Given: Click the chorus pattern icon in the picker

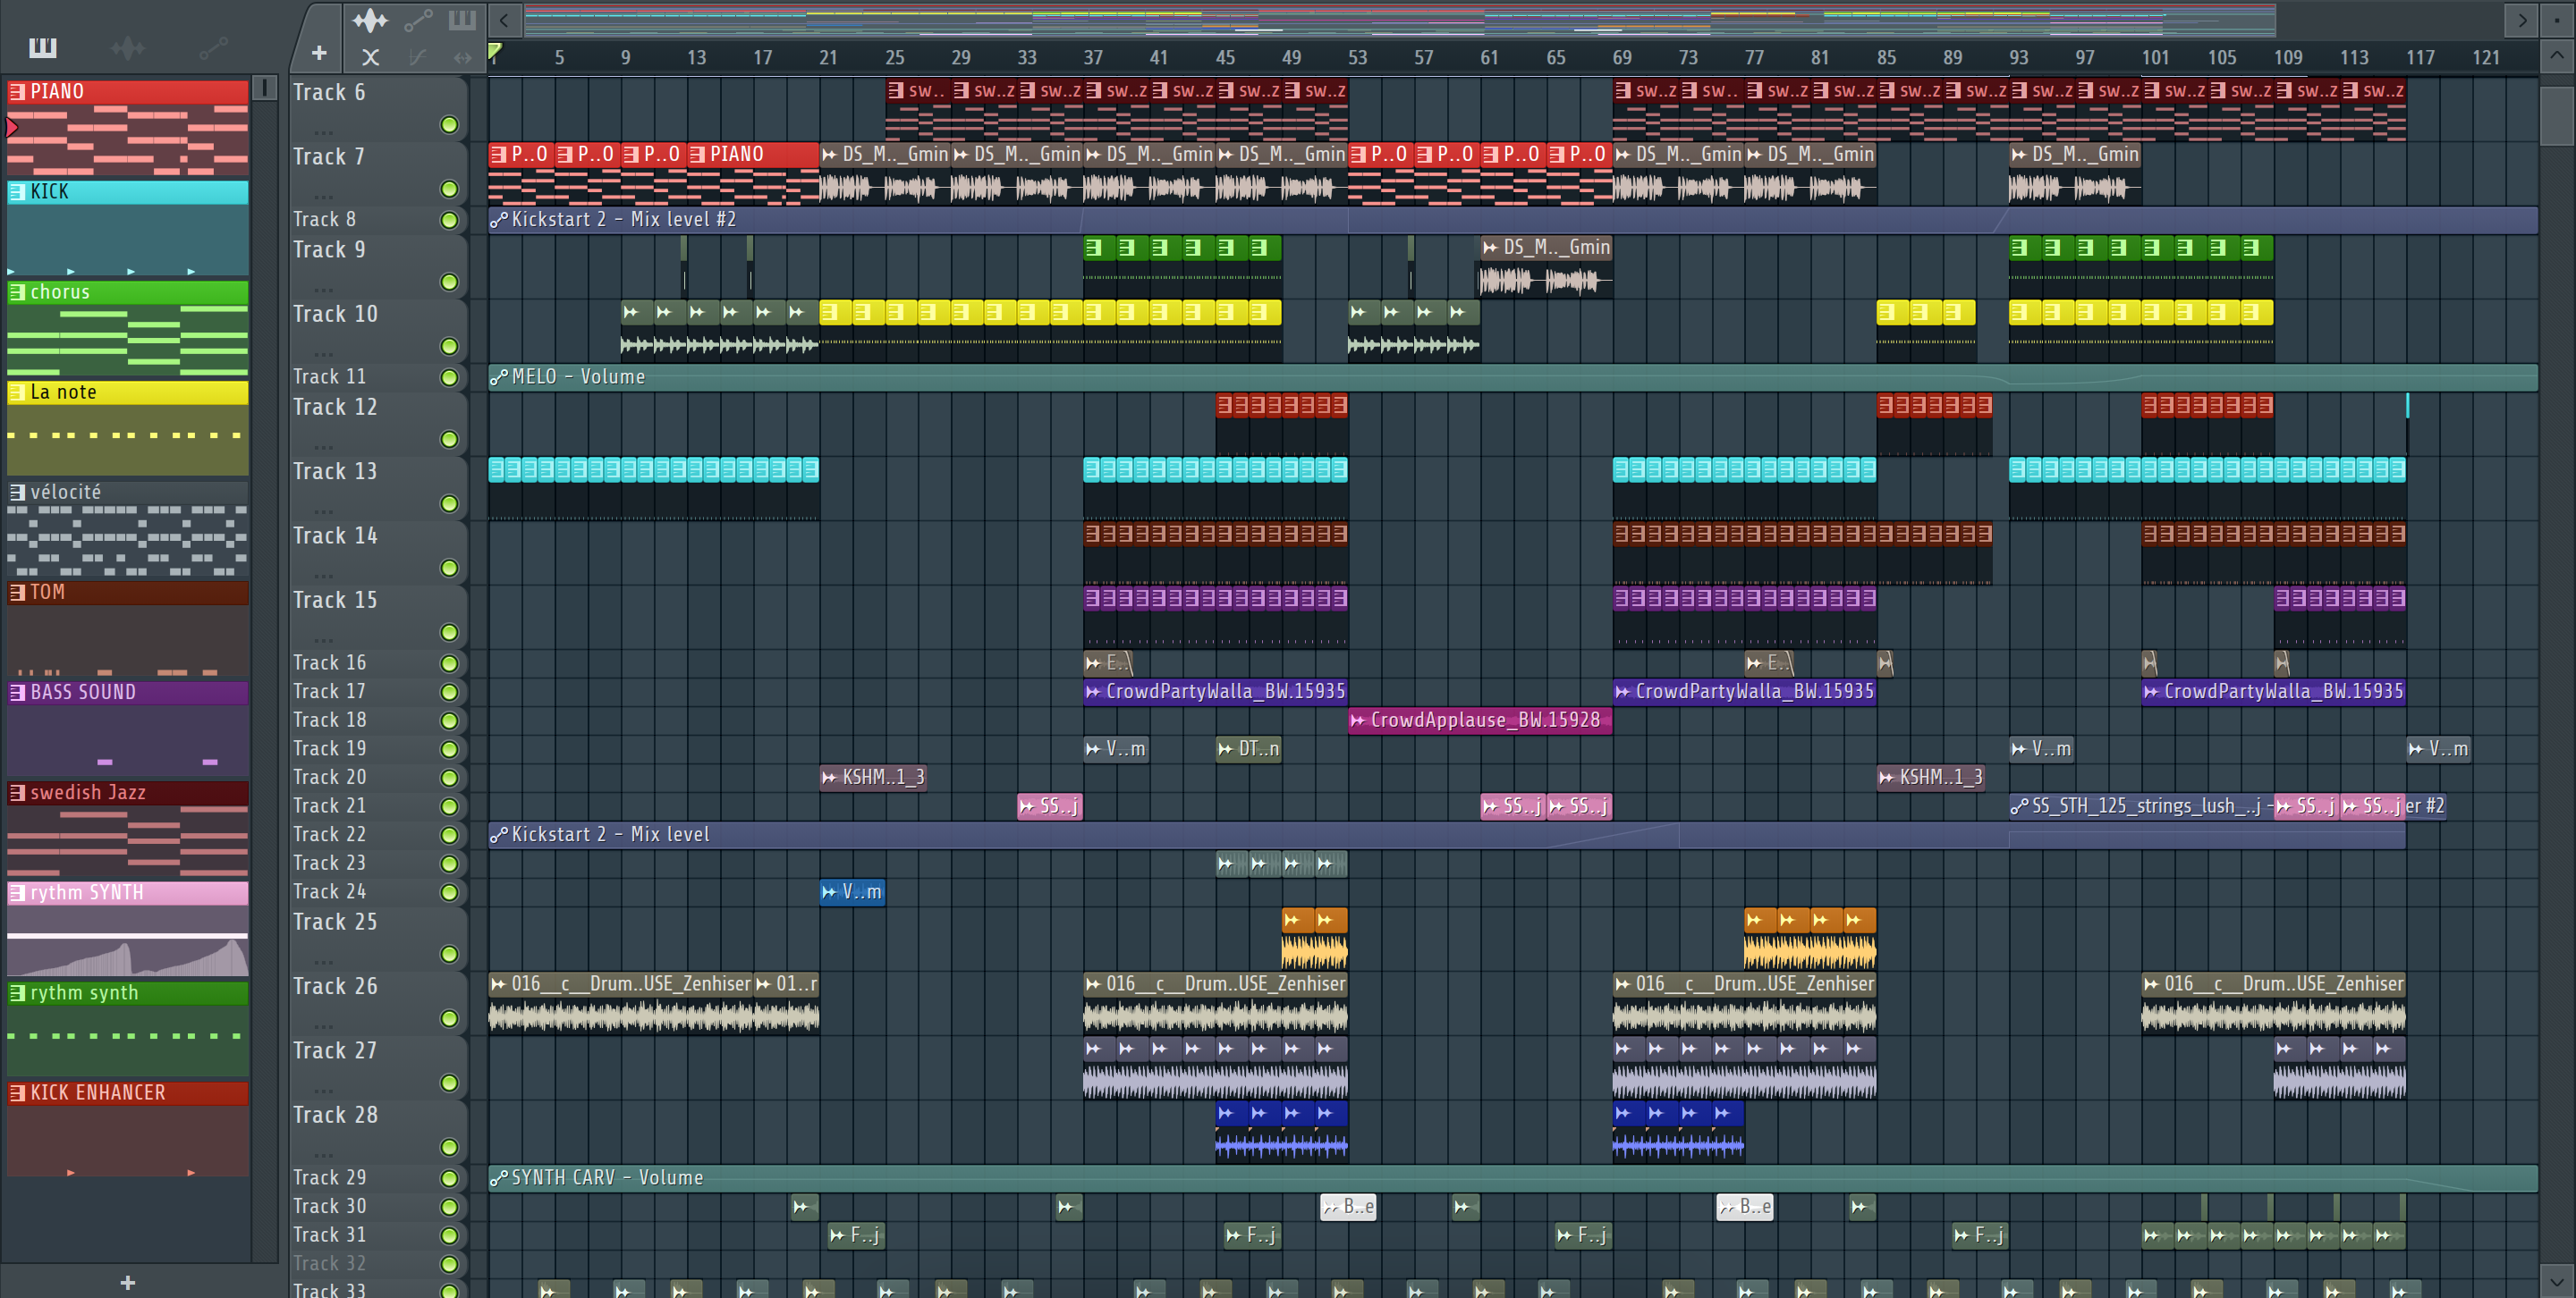Looking at the screenshot, I should (17, 291).
